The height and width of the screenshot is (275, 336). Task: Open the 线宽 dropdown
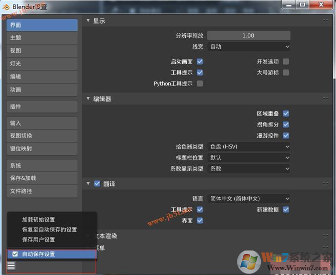point(249,46)
